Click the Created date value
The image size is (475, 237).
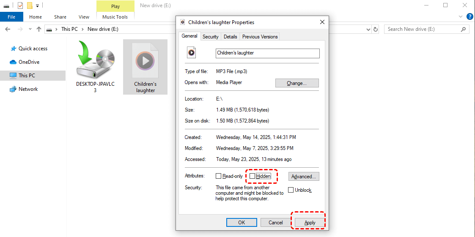coord(255,137)
